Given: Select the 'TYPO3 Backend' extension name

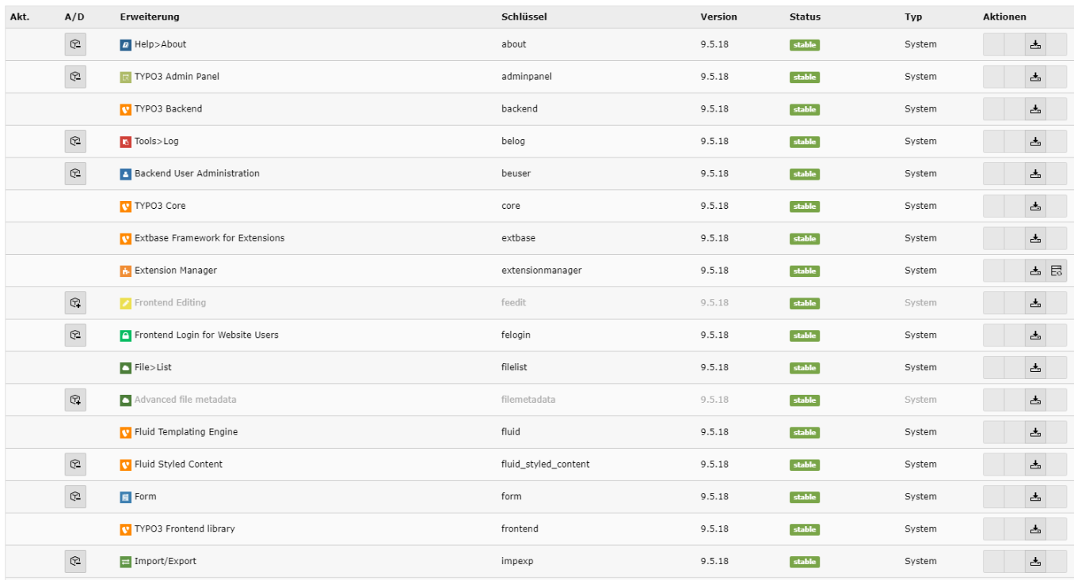Looking at the screenshot, I should click(168, 109).
